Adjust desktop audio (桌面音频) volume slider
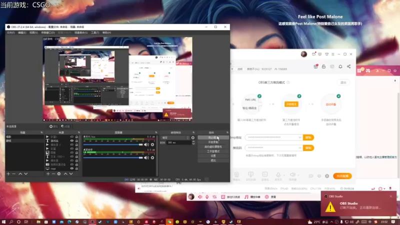 pyautogui.click(x=113, y=157)
